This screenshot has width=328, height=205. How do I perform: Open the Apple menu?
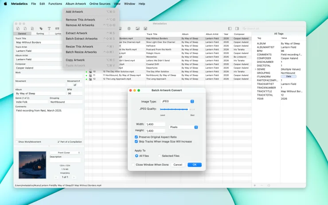pyautogui.click(x=5, y=4)
